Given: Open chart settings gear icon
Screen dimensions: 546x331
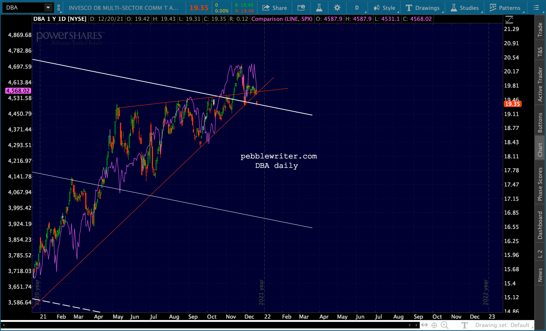Looking at the screenshot, I should [x=337, y=8].
